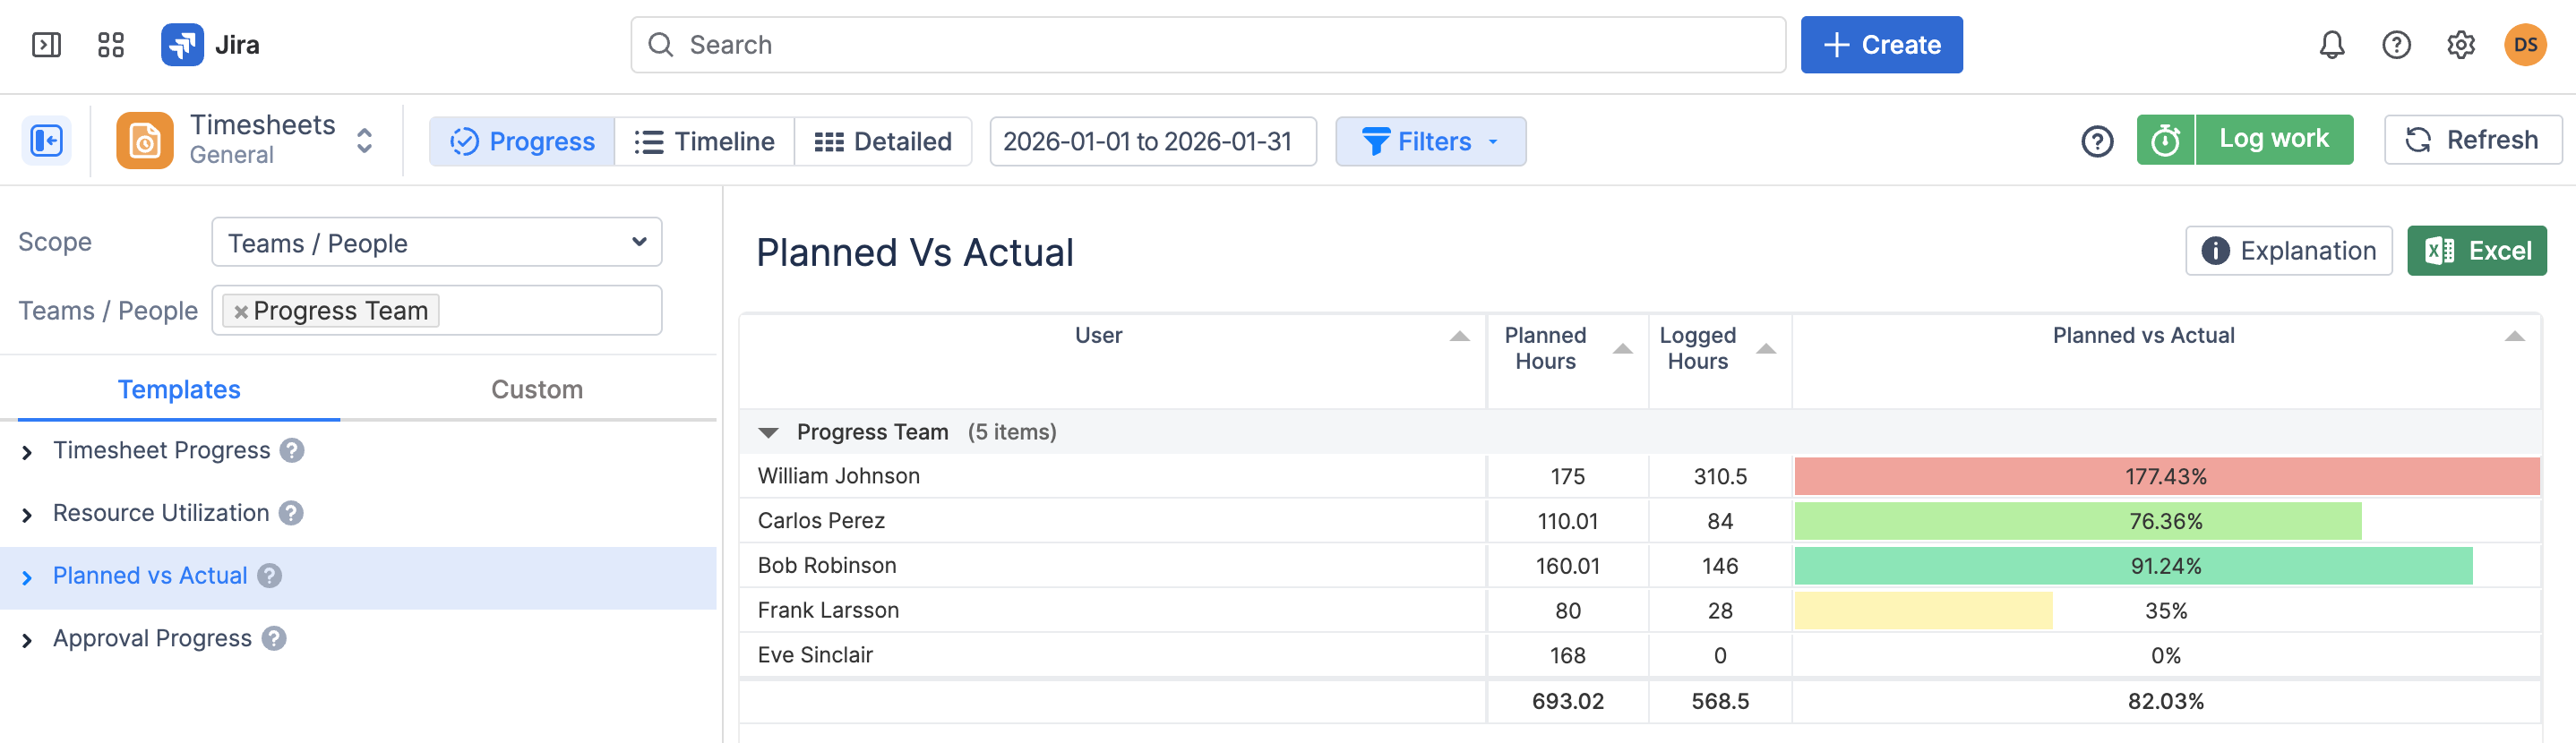Refresh the report

pyautogui.click(x=2472, y=140)
